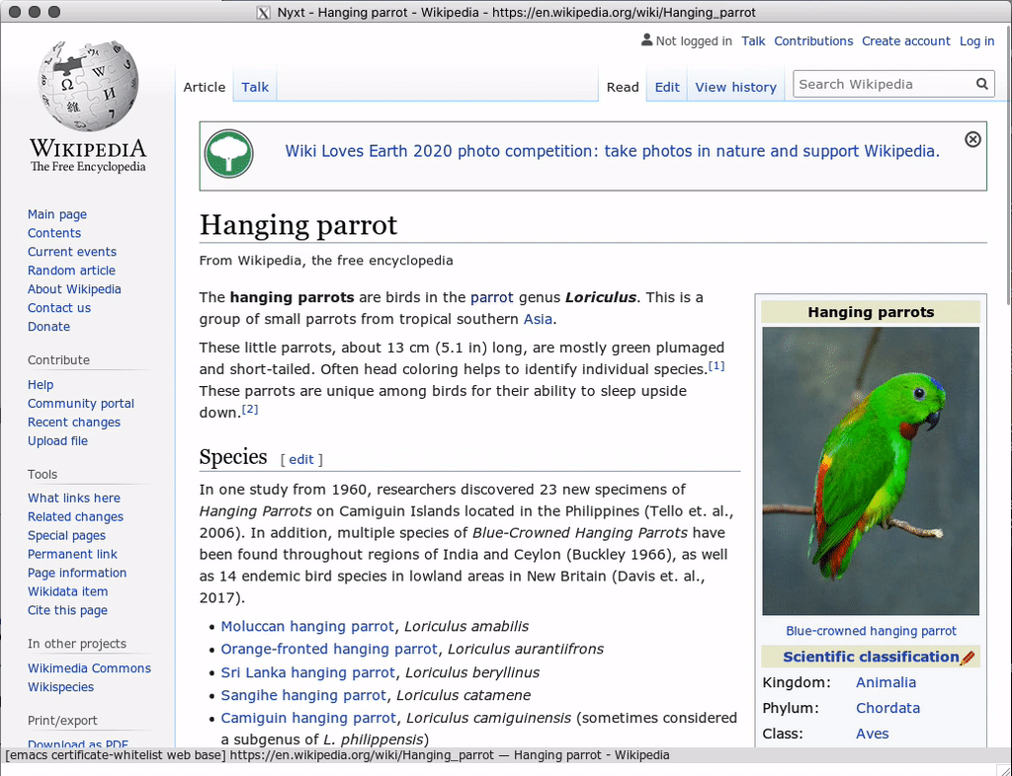
Task: Open What links here
Action: (x=73, y=498)
